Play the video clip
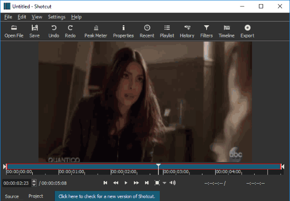This screenshot has width=290, height=201. (x=126, y=183)
